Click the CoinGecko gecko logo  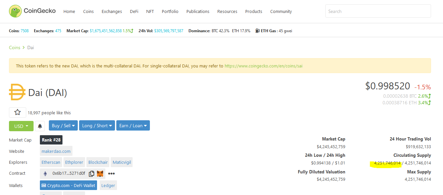click(x=15, y=11)
